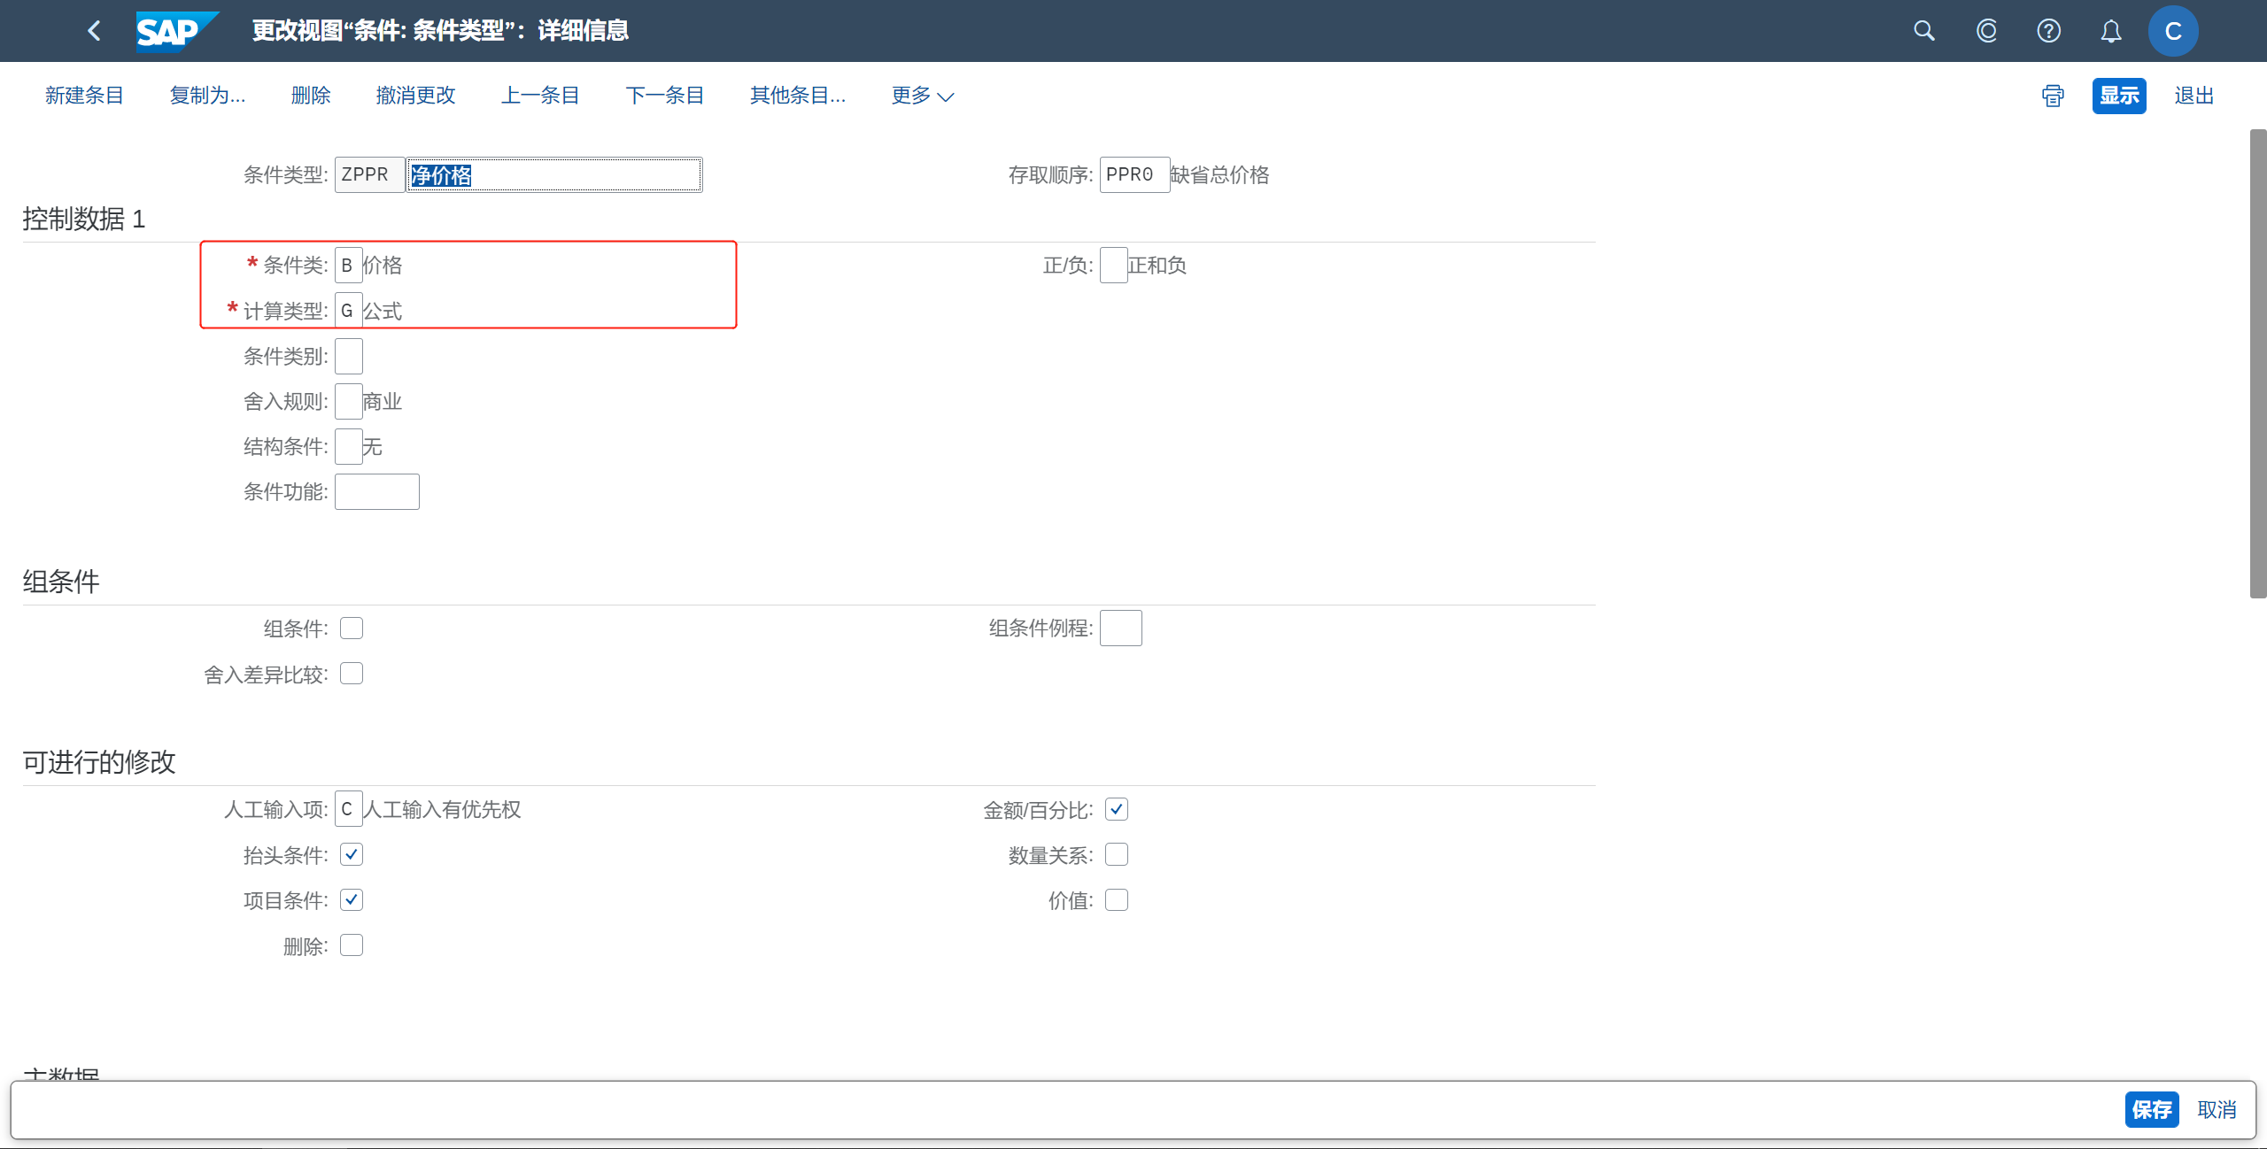The image size is (2267, 1149).
Task: Click the 保存 button
Action: point(2151,1109)
